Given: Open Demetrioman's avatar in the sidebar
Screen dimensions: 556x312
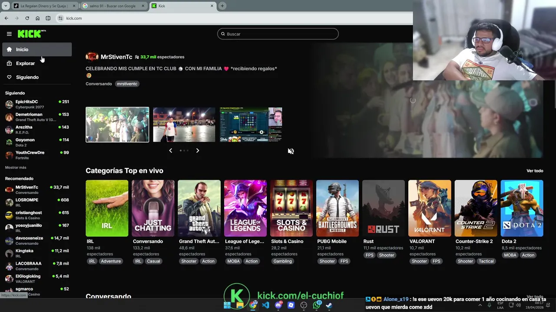Looking at the screenshot, I should point(9,117).
